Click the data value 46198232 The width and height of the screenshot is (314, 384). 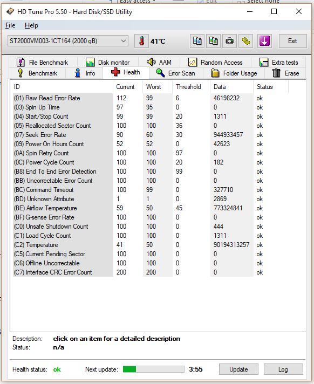[x=227, y=98]
